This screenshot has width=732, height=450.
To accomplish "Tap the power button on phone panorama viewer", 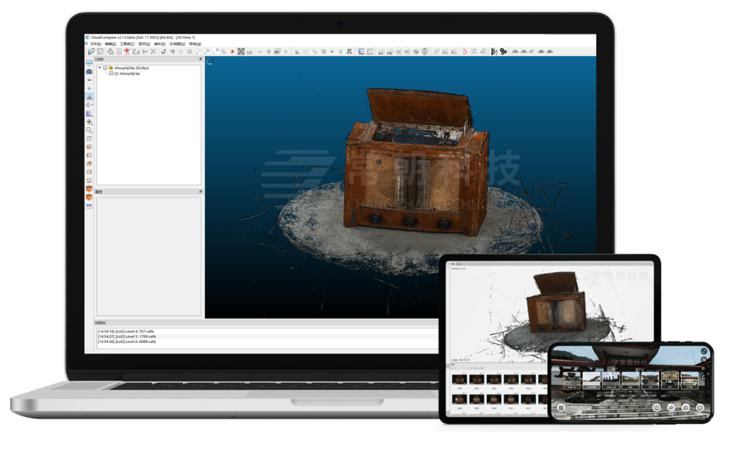I will click(x=657, y=408).
